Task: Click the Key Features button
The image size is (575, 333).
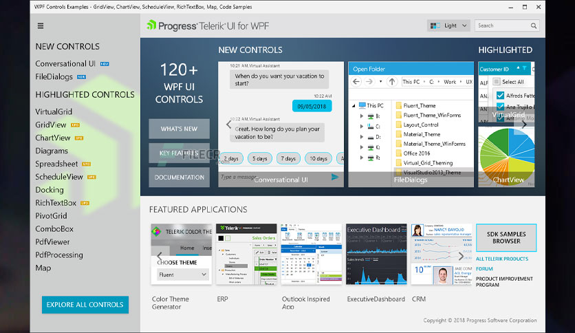Action: click(x=179, y=153)
